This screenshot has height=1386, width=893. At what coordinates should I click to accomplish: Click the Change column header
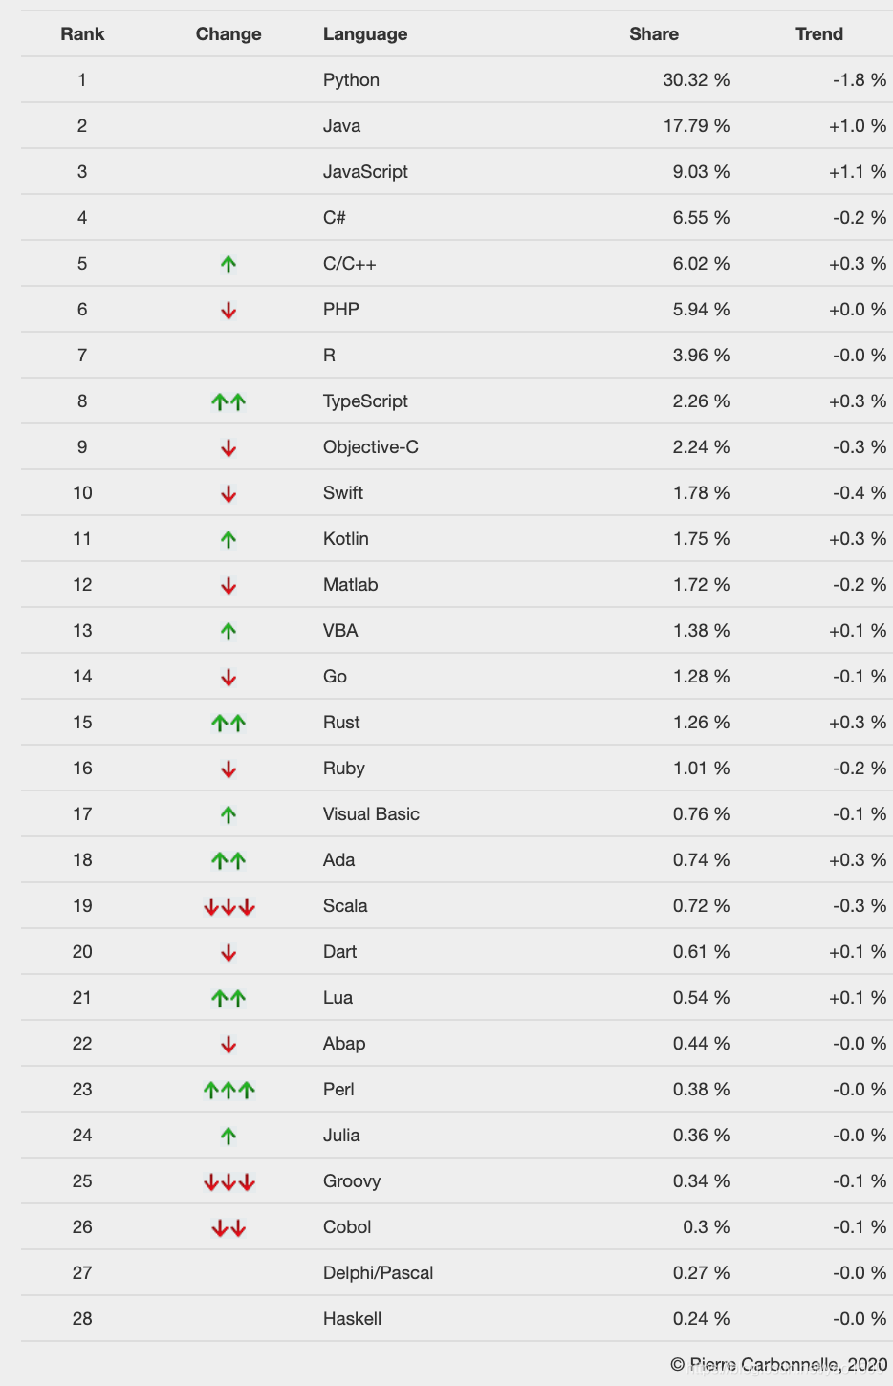coord(229,34)
